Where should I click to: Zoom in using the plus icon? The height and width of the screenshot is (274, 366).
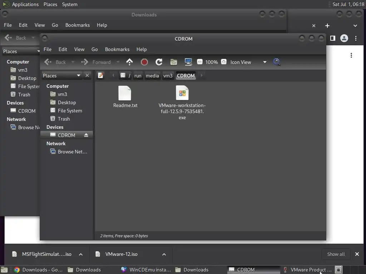click(224, 62)
